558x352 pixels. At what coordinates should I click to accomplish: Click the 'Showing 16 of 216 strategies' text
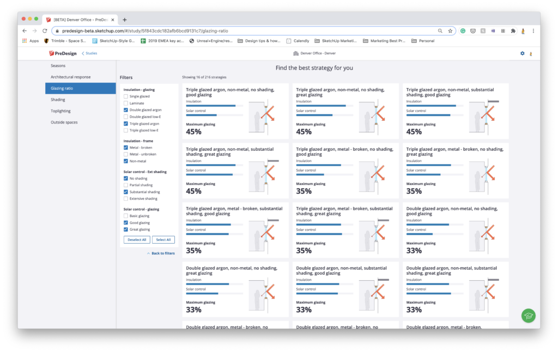(204, 77)
